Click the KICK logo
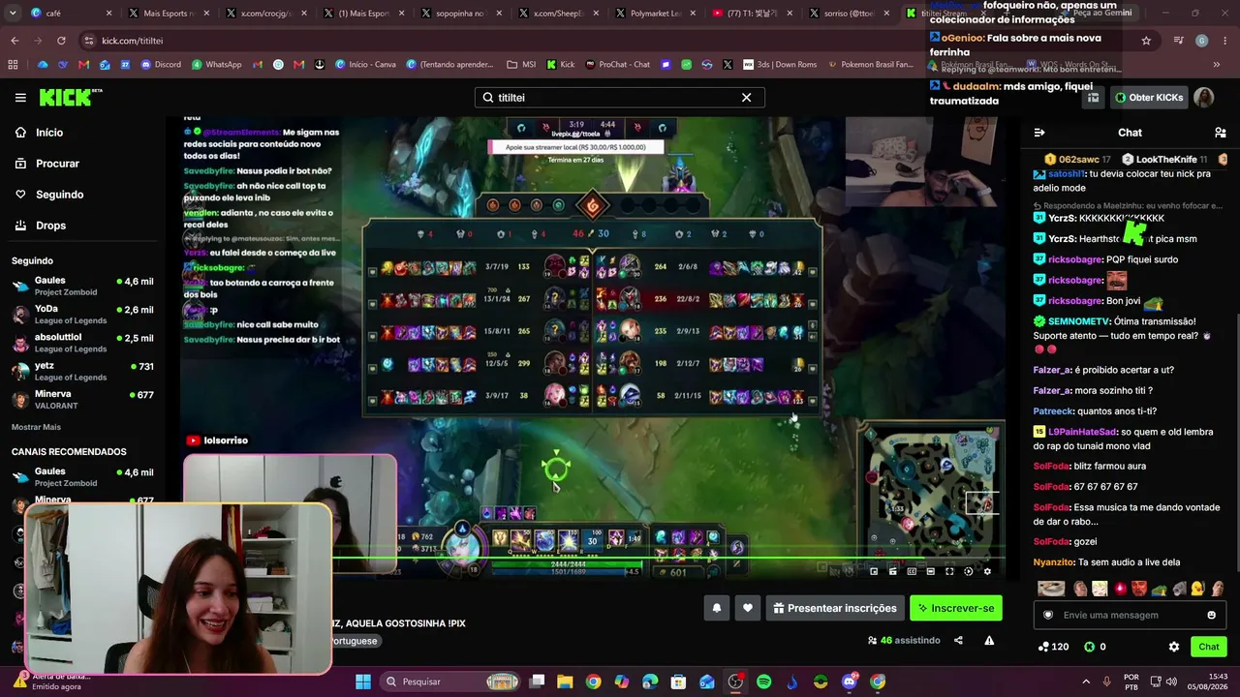The height and width of the screenshot is (697, 1240). (70, 97)
